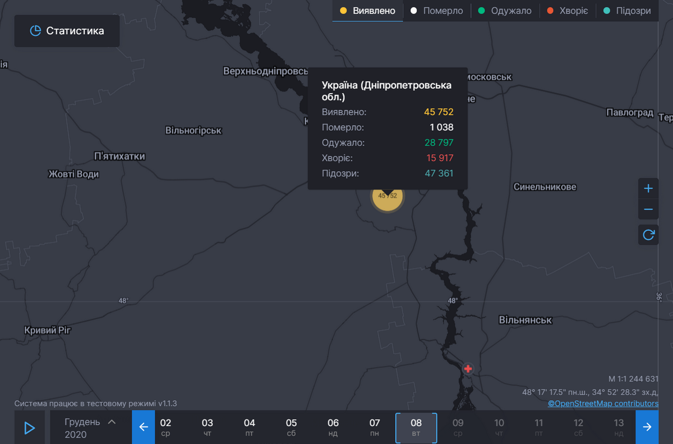Enable the Підозри suspected layer
Viewport: 673px width, 444px height.
tap(626, 11)
